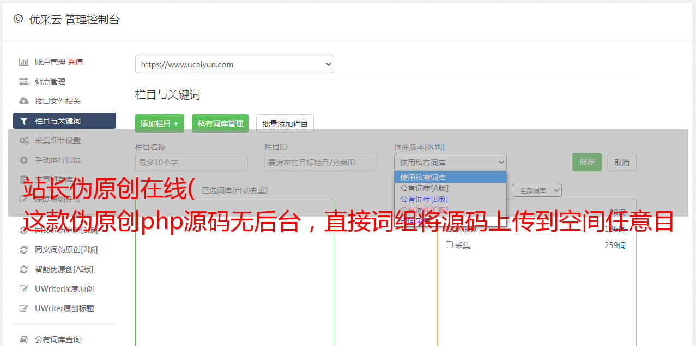Focus the 栏目名称 input (最多10个字)
Image resolution: width=696 pixels, height=346 pixels.
[x=191, y=162]
